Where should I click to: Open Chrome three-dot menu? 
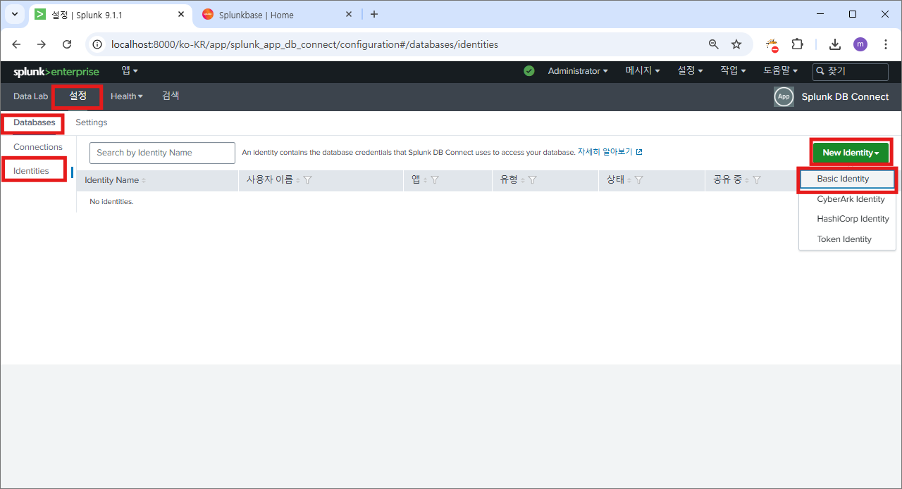tap(886, 44)
